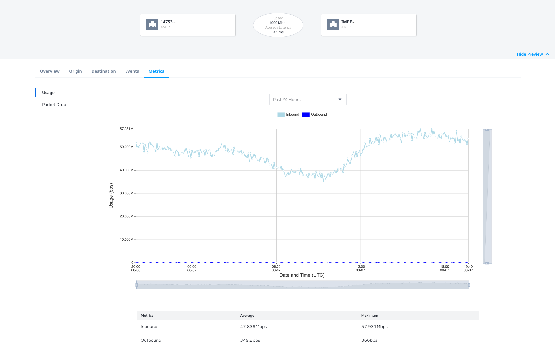Image resolution: width=555 pixels, height=349 pixels.
Task: Click the right handle of time range slider
Action: (469, 285)
